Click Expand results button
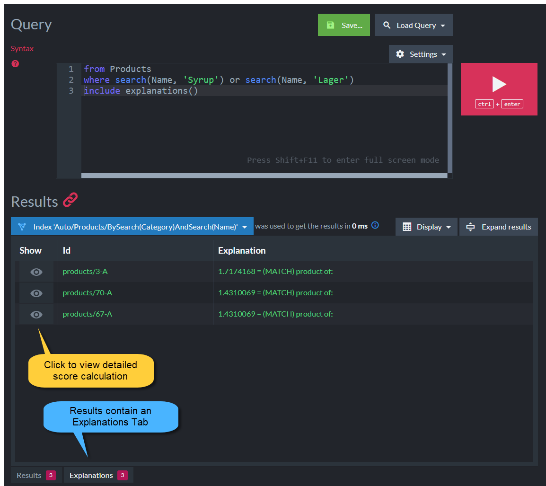The height and width of the screenshot is (486, 546). coord(498,227)
